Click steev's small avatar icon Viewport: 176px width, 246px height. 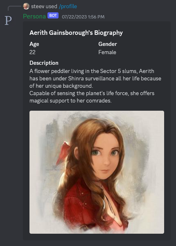click(x=26, y=6)
